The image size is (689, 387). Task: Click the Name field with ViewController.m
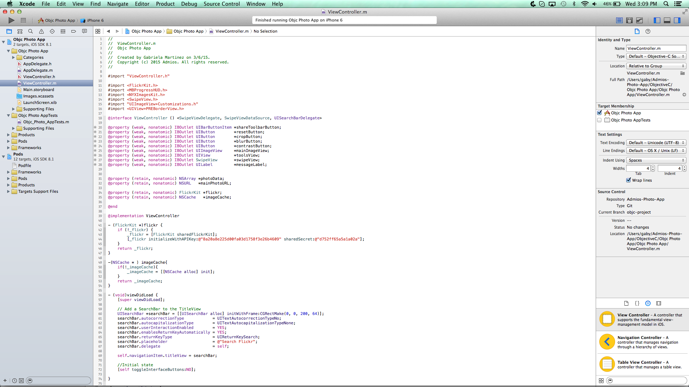[656, 48]
